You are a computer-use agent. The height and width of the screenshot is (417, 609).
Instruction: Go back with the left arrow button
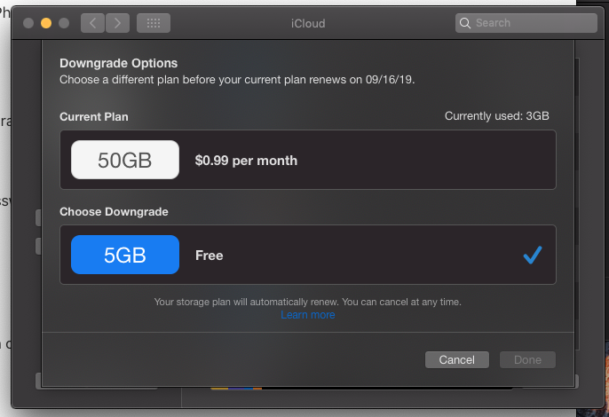tap(92, 23)
